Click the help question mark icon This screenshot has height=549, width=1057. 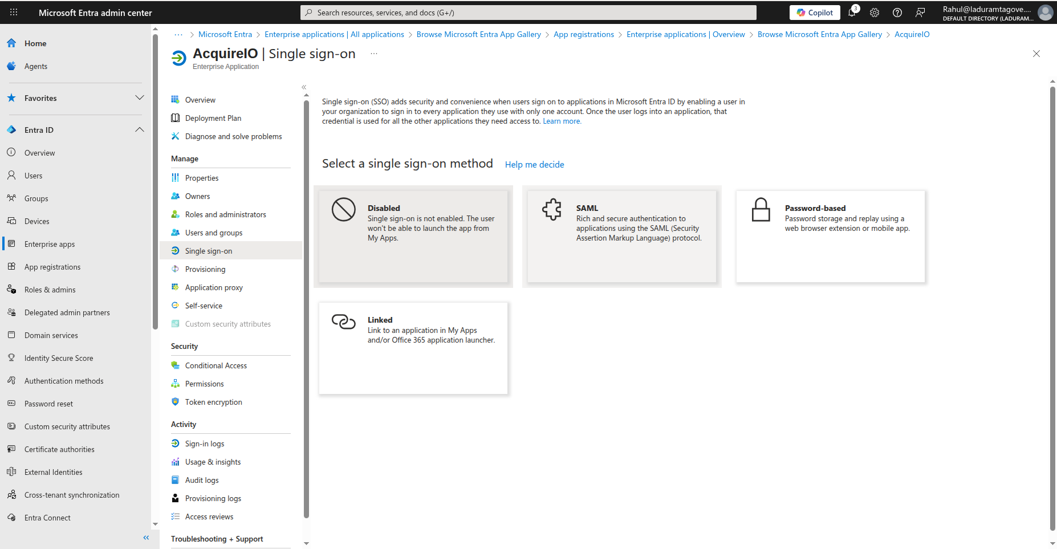[897, 13]
